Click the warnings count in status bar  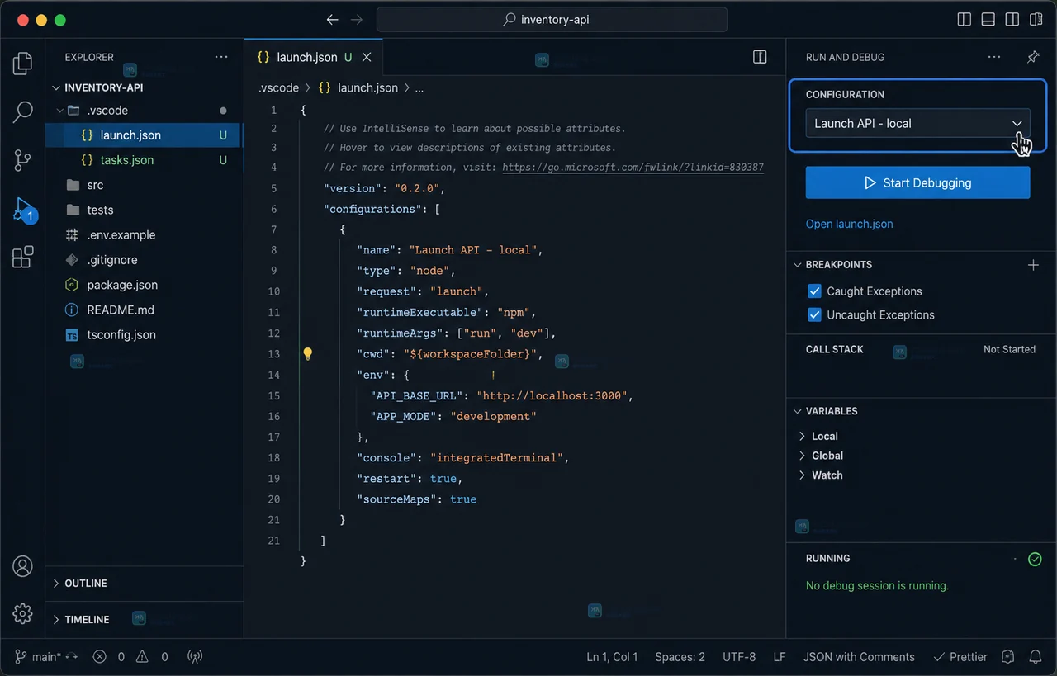click(153, 657)
